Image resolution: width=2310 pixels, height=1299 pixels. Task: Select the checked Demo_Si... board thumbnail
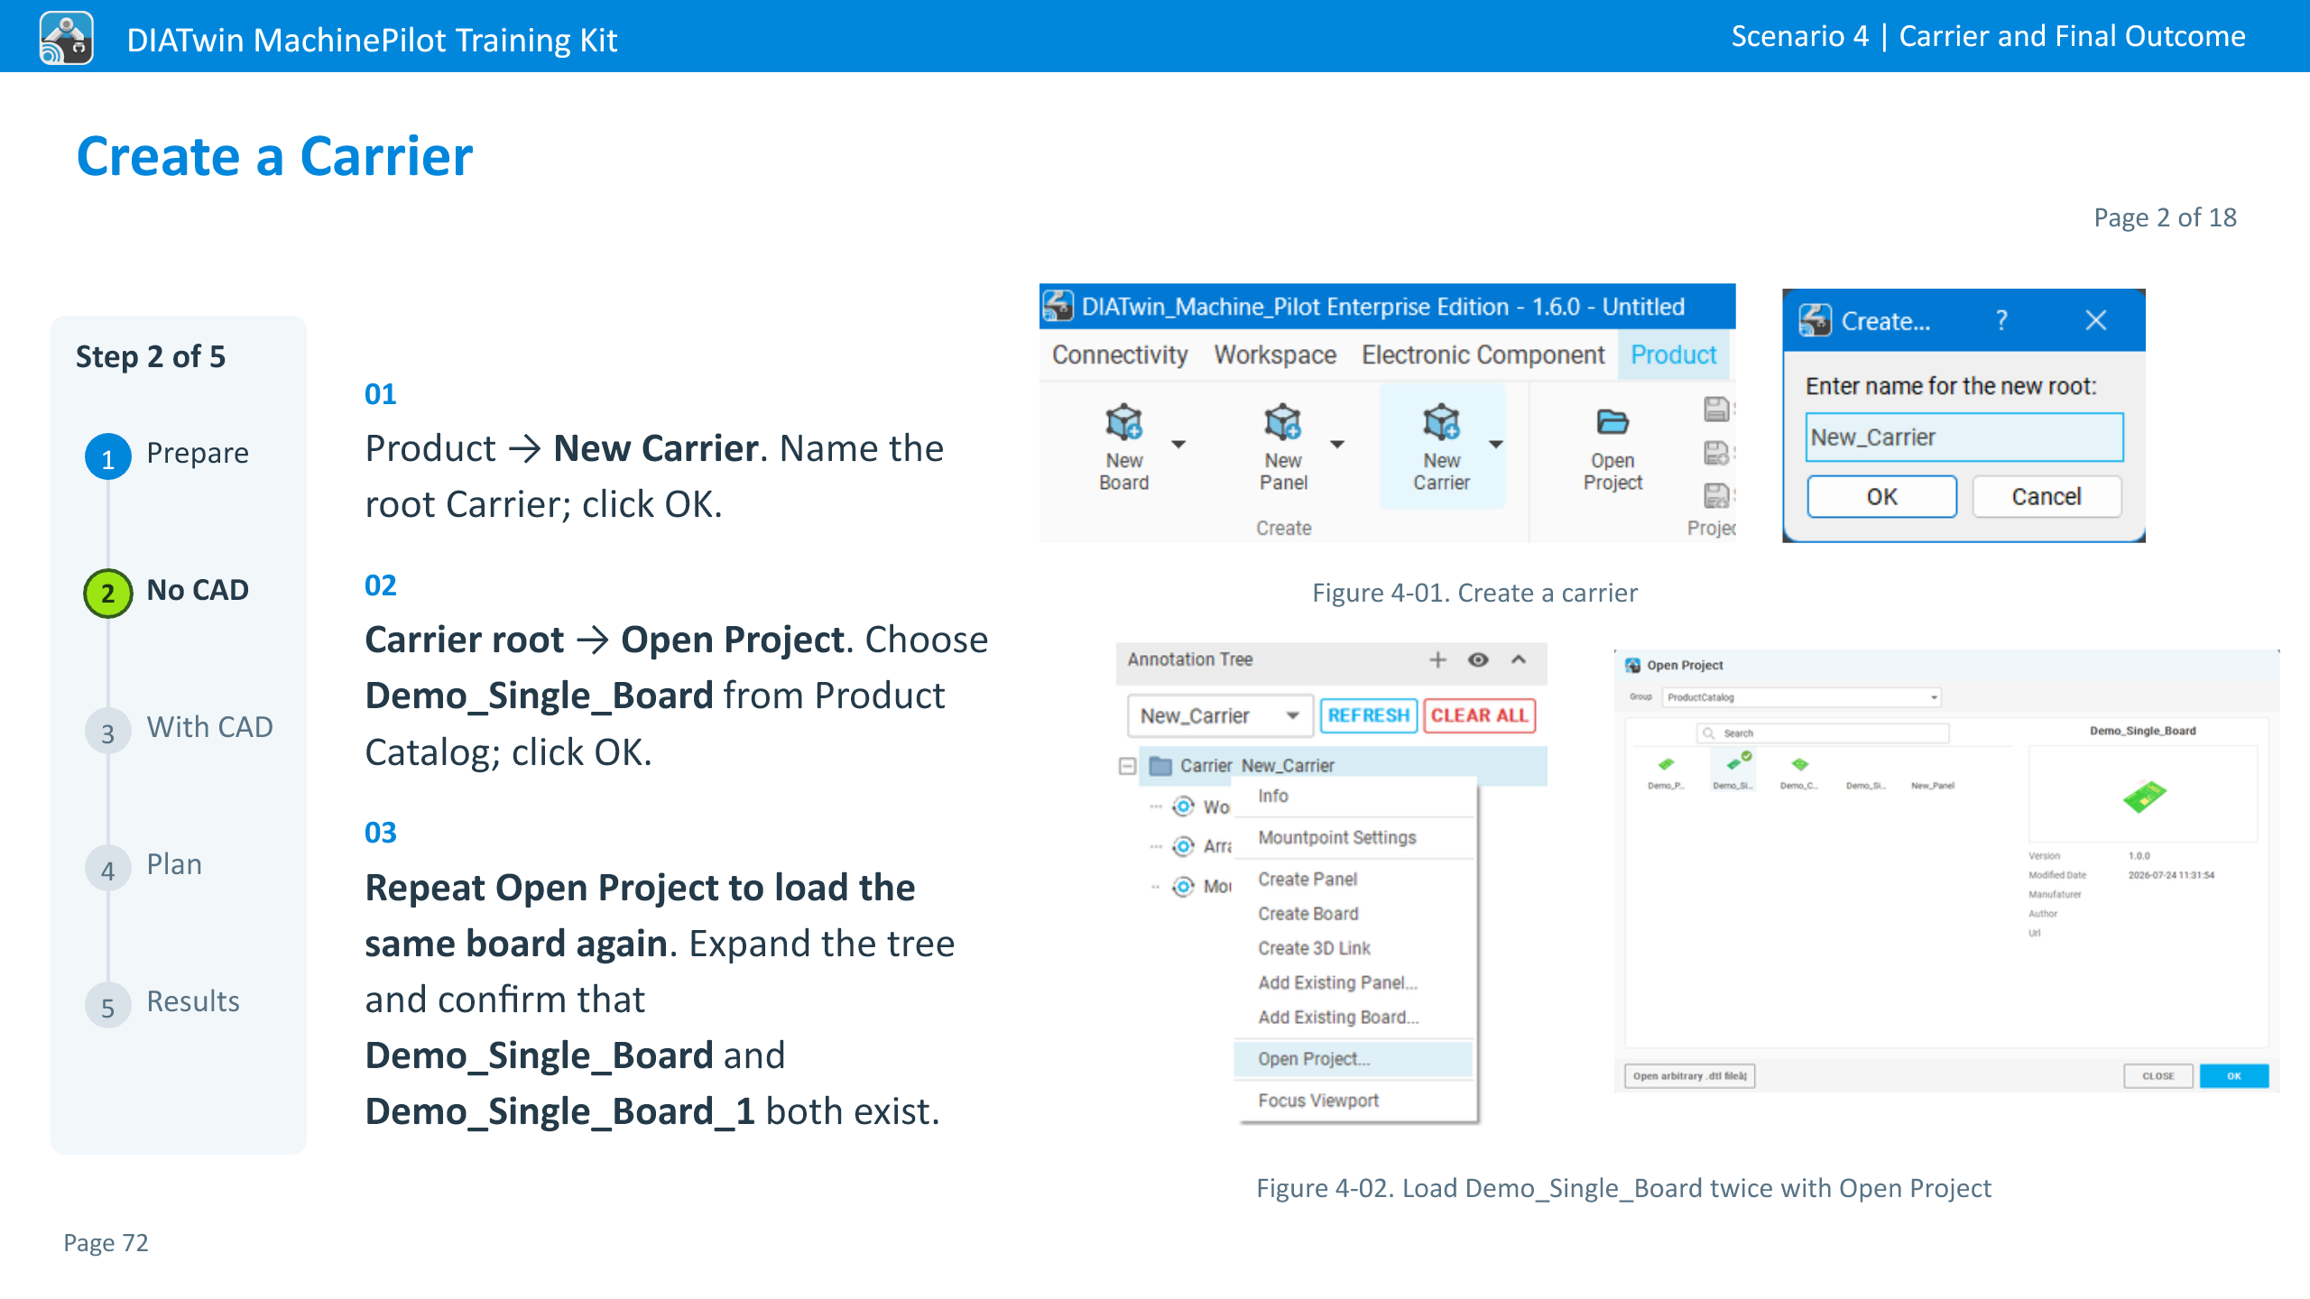pyautogui.click(x=1733, y=771)
